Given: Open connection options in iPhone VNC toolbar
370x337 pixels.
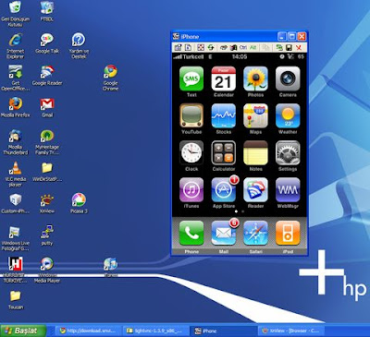Looking at the screenshot, I should click(178, 47).
